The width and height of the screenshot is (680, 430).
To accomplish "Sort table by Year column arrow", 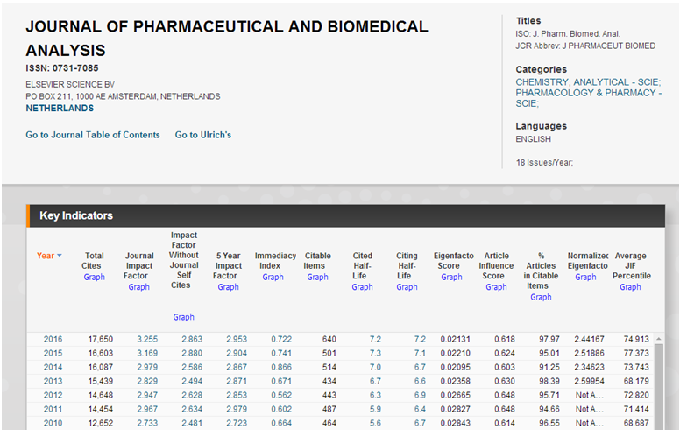I will click(x=60, y=256).
